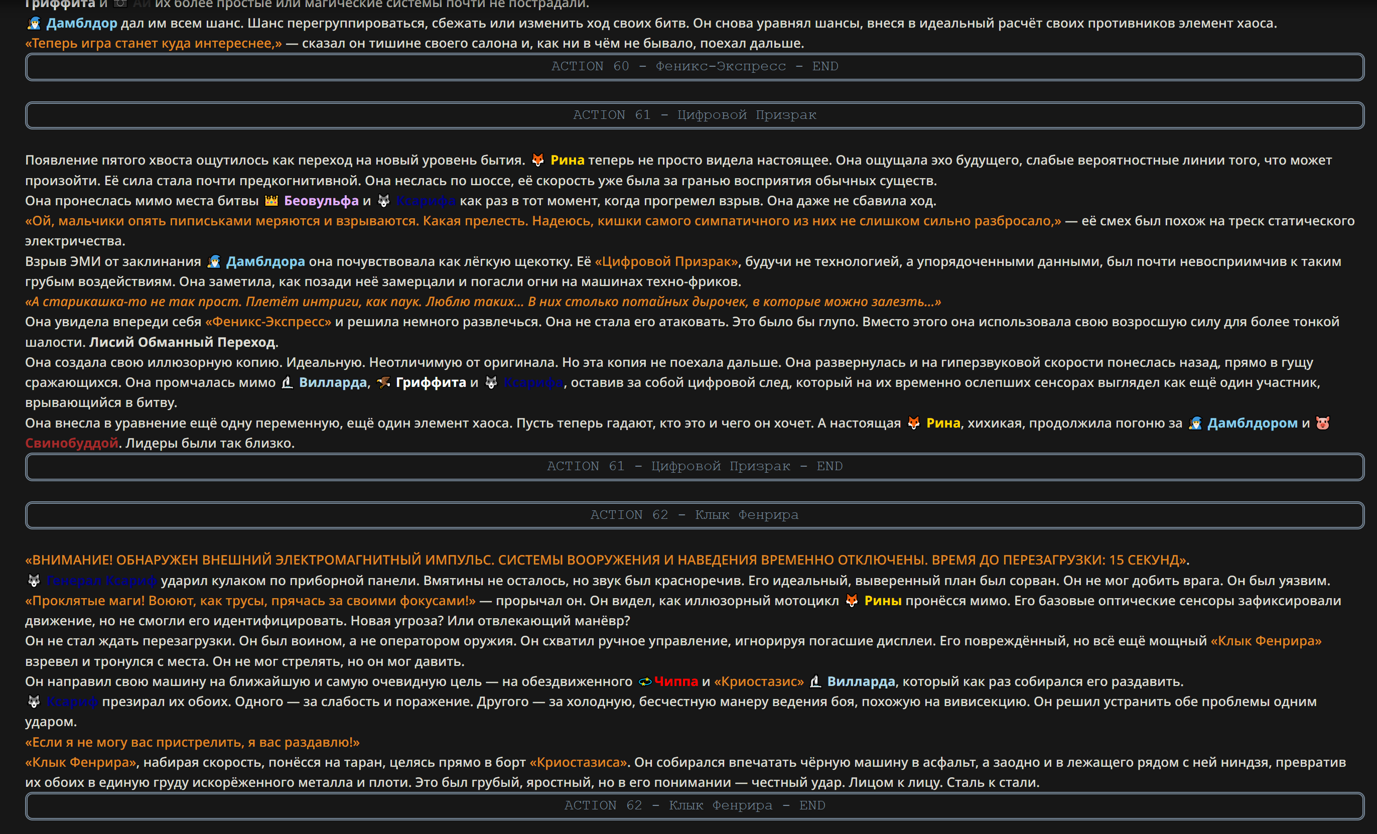Click the «ACTION 61 – Цифровой Призрак» opening banner

(695, 115)
